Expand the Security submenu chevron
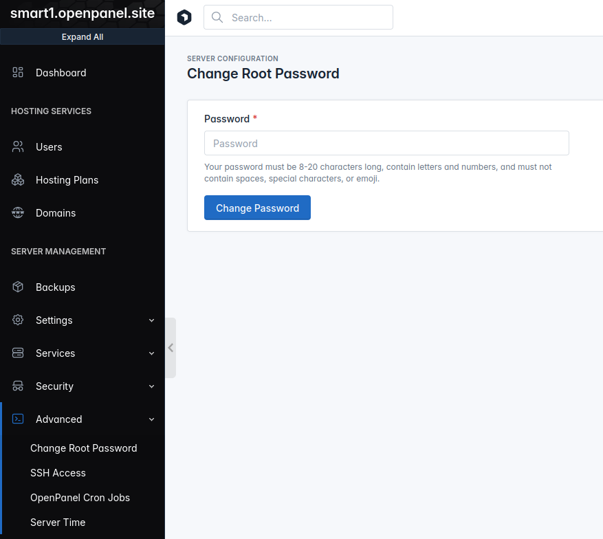Image resolution: width=603 pixels, height=539 pixels. (x=151, y=386)
